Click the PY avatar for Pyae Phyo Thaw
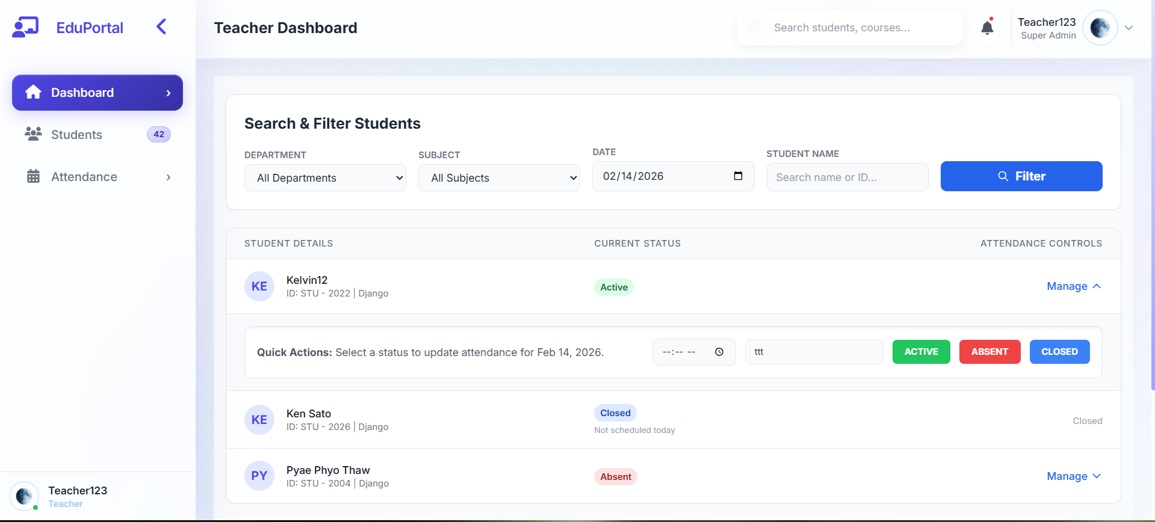Screen dimensions: 1155x522 tap(259, 476)
